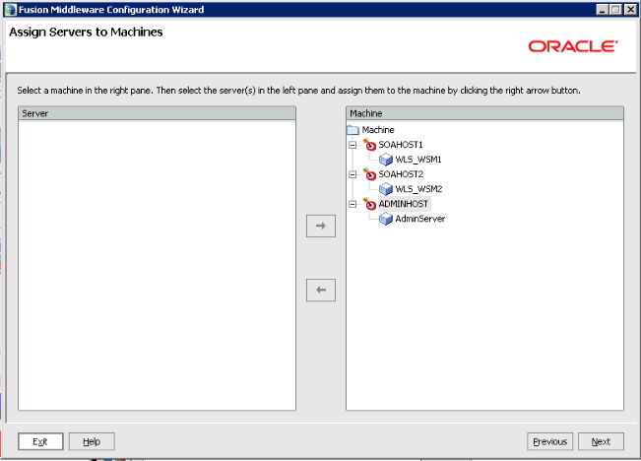Select SOAHOST2 machine label
Screen dimensions: 641x461
click(401, 174)
